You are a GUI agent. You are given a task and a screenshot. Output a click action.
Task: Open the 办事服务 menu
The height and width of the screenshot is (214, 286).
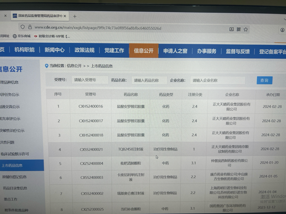point(207,51)
